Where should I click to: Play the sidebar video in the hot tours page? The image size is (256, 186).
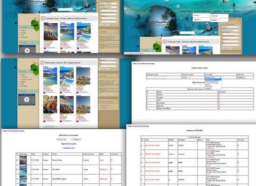point(27,51)
